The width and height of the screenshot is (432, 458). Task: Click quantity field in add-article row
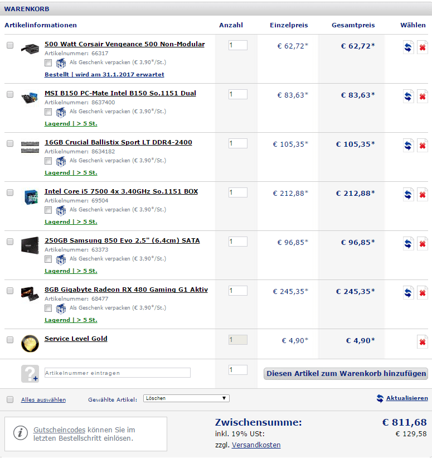238,370
